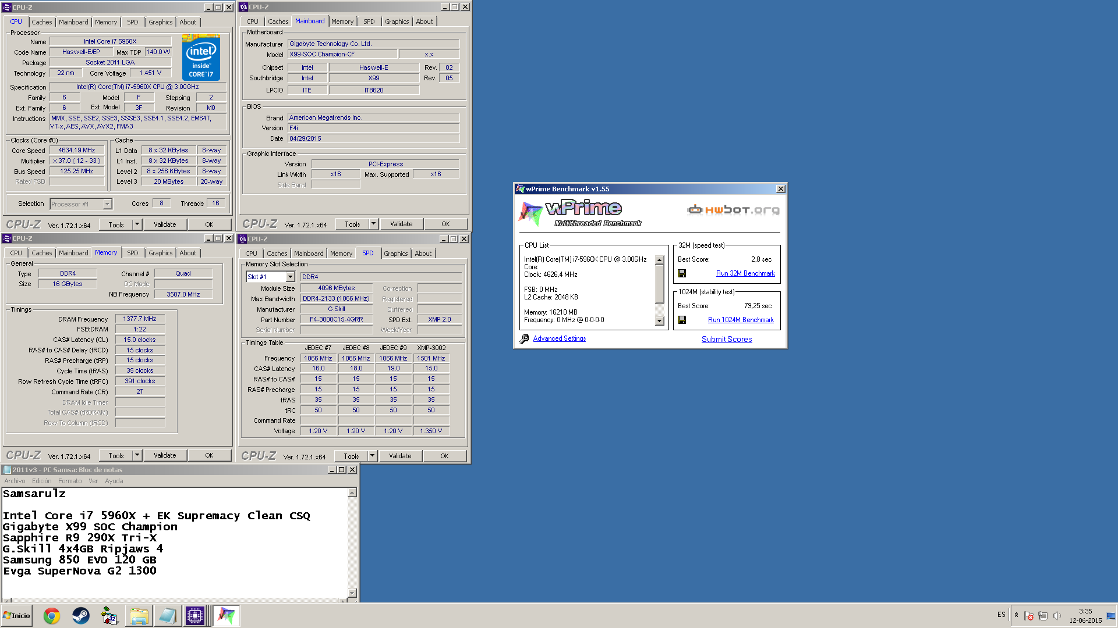Click the Advanced Settings wrench icon
This screenshot has height=628, width=1118.
click(x=525, y=338)
